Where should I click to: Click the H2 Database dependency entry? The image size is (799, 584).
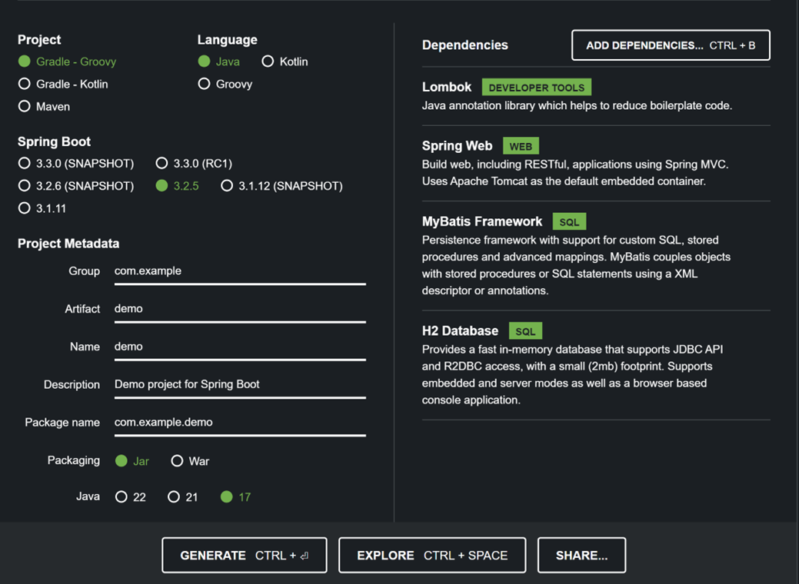[596, 364]
